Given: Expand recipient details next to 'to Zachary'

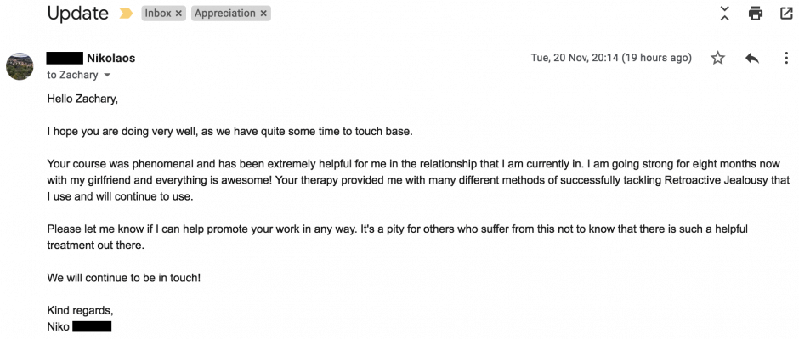Looking at the screenshot, I should (x=107, y=76).
